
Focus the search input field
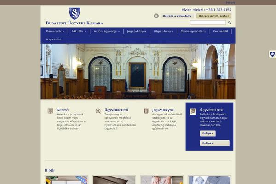coord(208,23)
